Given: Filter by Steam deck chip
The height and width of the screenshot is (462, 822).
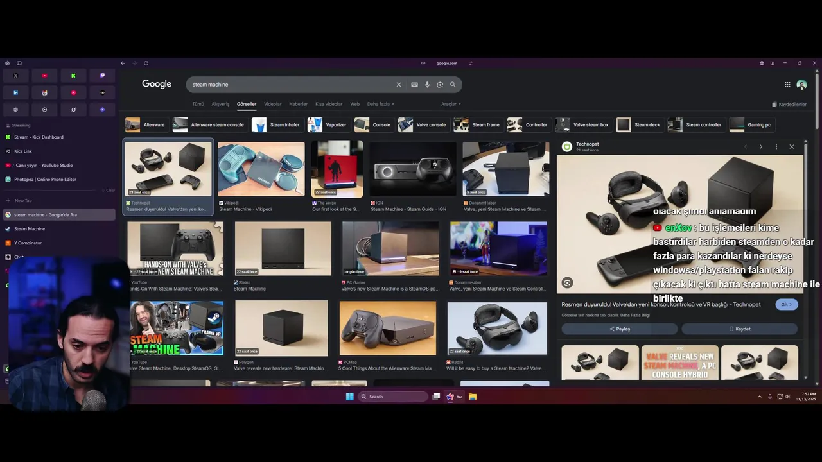Looking at the screenshot, I should click(x=639, y=124).
